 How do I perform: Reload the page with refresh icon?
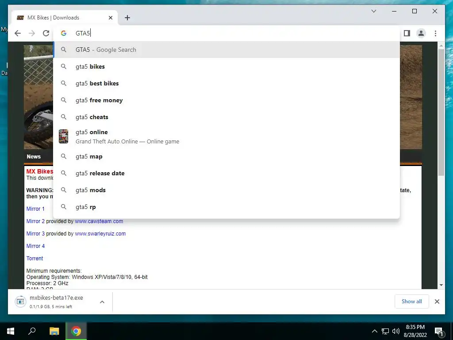pos(46,33)
